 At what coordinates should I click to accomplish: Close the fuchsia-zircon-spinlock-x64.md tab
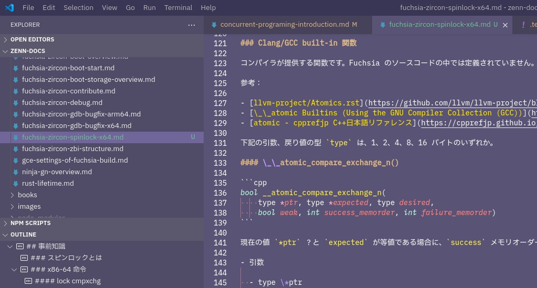coord(505,25)
